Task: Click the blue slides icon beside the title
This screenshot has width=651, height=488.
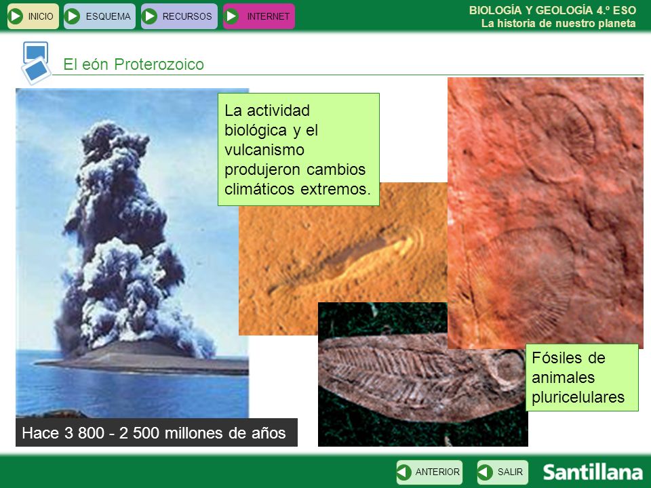Action: [x=36, y=62]
